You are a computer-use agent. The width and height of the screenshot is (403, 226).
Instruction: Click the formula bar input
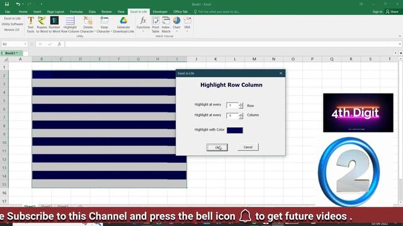[231, 44]
